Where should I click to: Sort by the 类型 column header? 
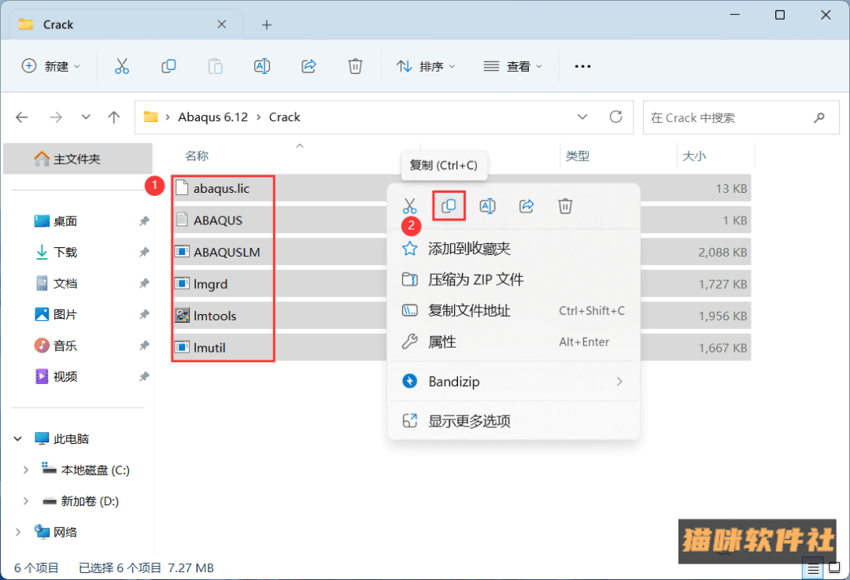tap(578, 156)
